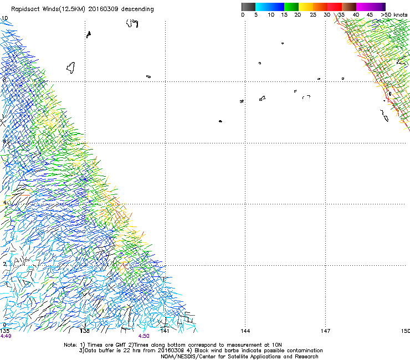This screenshot has height=360, width=410.
Task: Click the longitude label 138
Action: point(85,331)
